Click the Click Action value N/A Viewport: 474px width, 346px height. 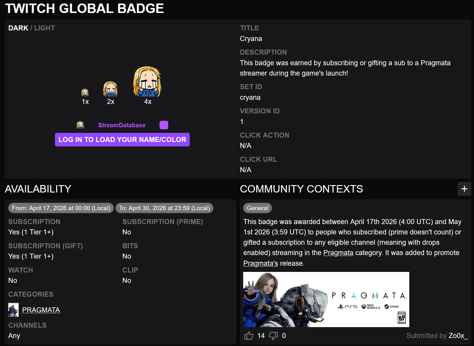tap(246, 146)
